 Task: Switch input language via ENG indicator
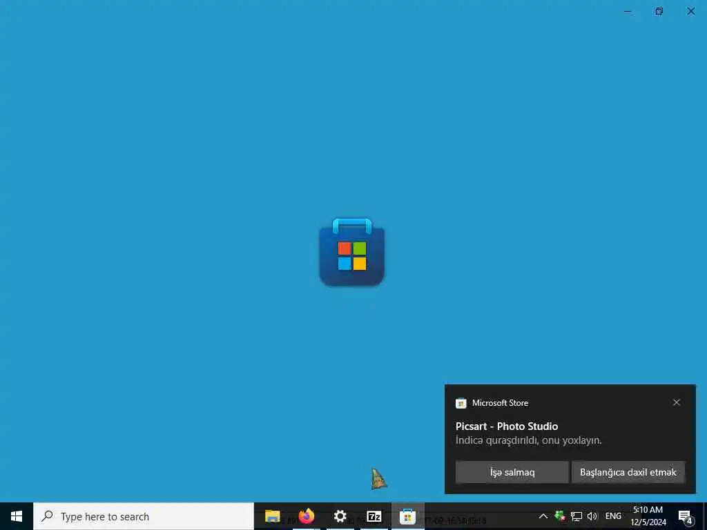[613, 516]
